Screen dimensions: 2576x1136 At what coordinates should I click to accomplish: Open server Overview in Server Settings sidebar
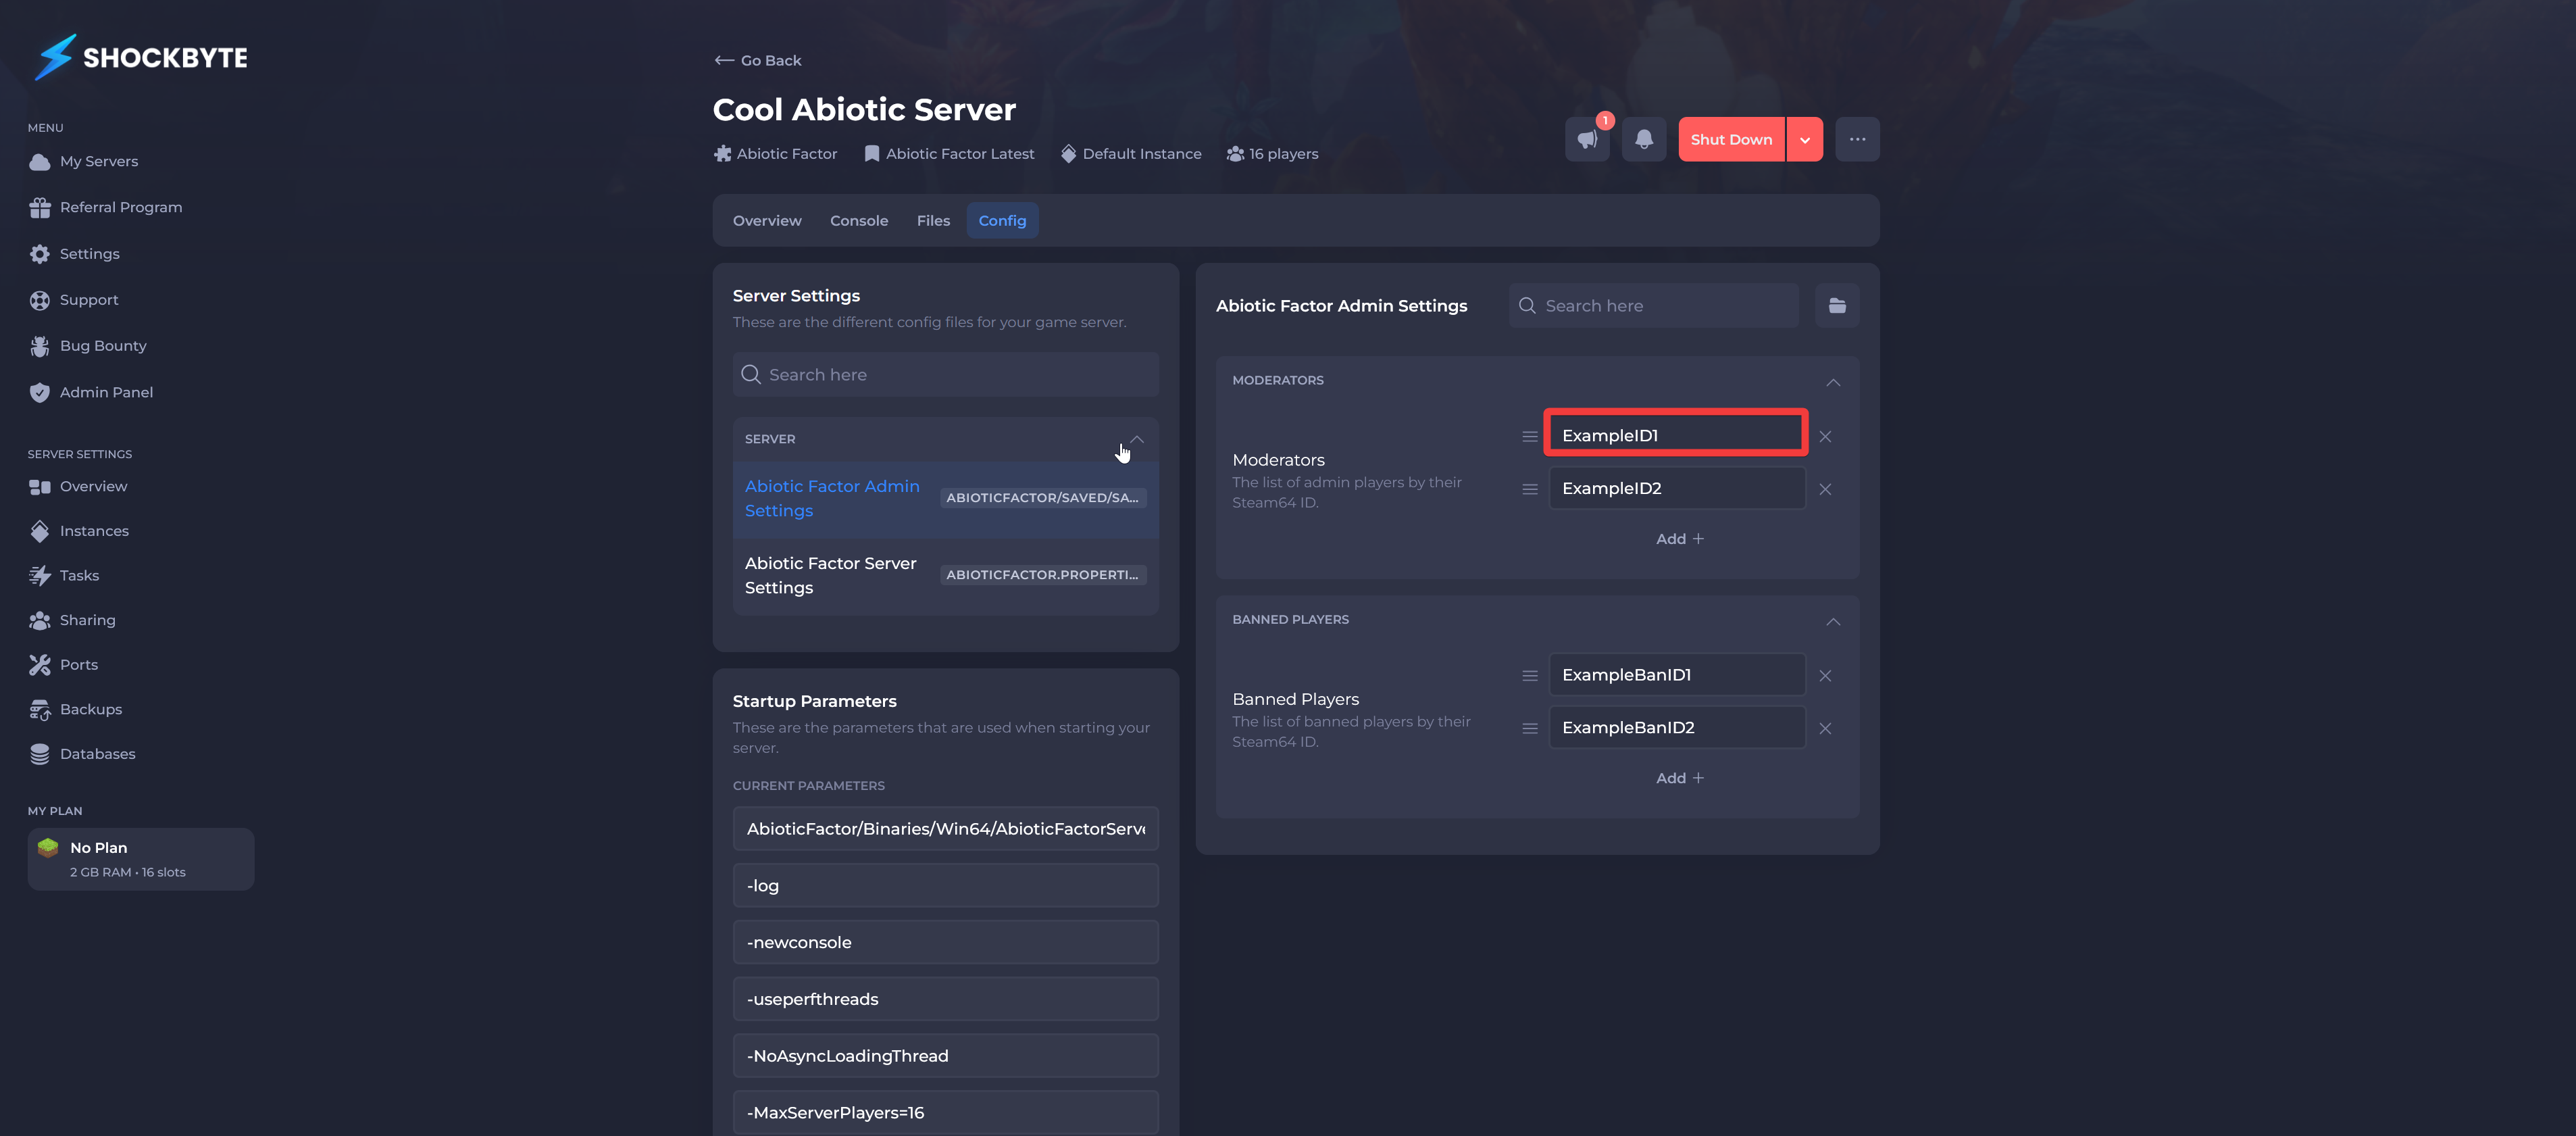click(78, 487)
